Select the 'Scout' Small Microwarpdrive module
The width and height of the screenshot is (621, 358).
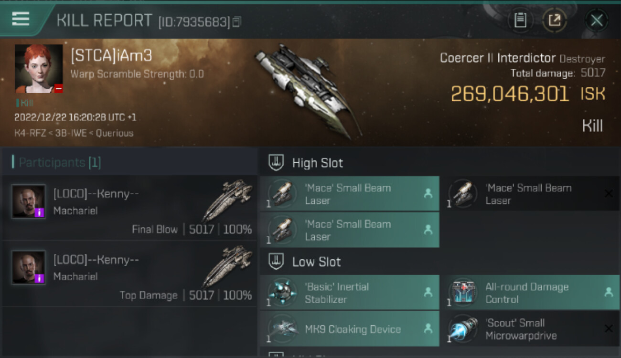[x=530, y=329]
